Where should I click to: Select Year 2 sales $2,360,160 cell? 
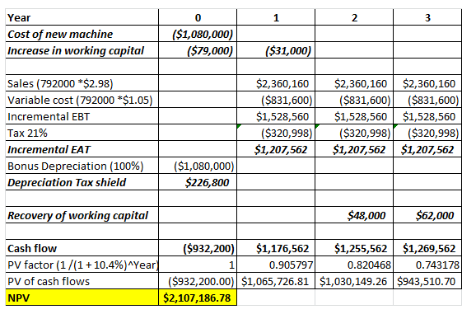[354, 83]
